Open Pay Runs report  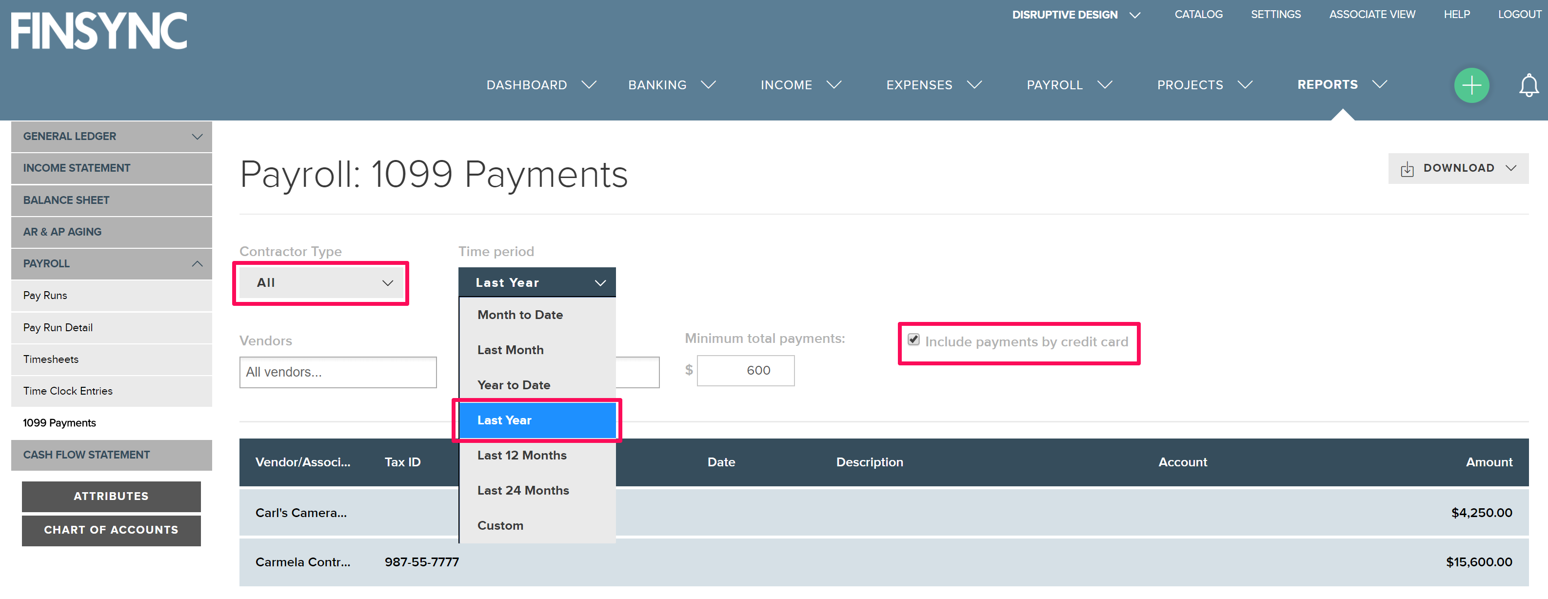coord(112,296)
